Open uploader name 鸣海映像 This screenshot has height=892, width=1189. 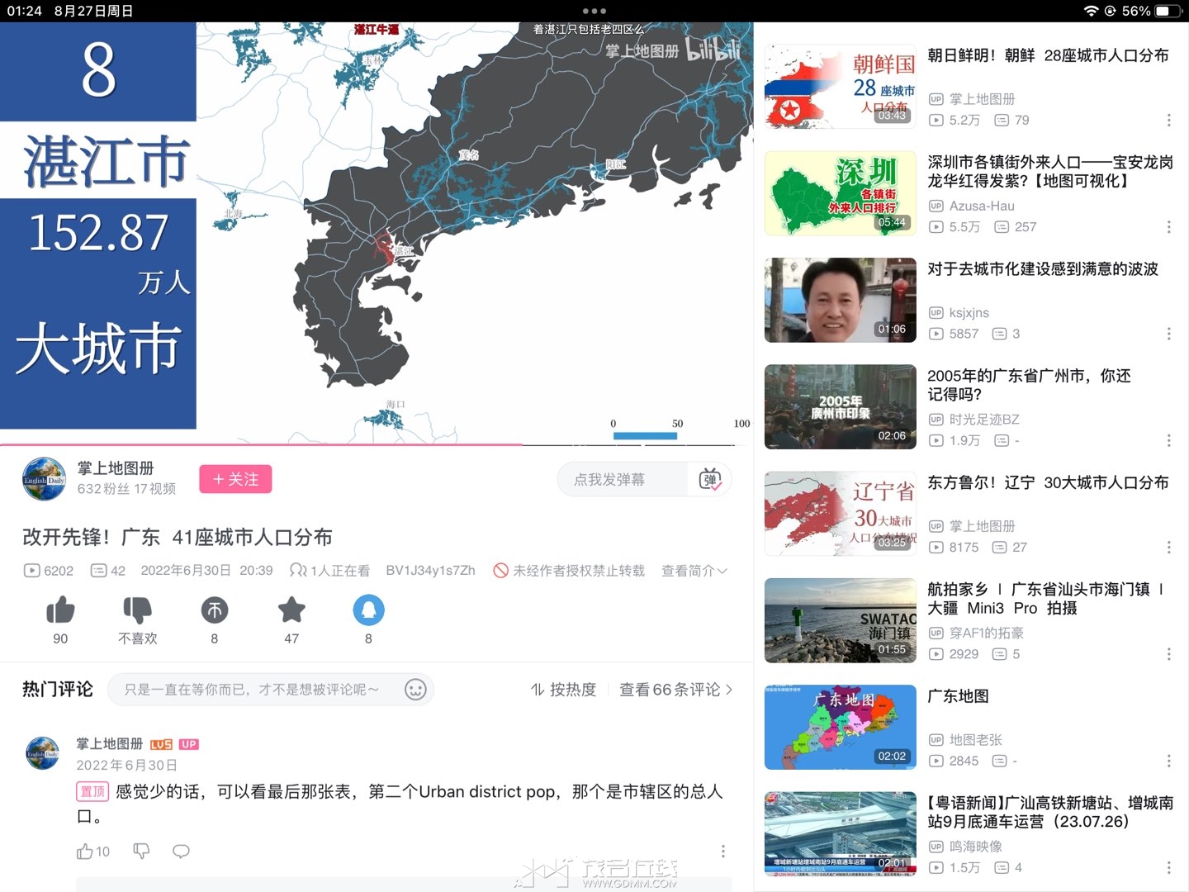coord(975,847)
